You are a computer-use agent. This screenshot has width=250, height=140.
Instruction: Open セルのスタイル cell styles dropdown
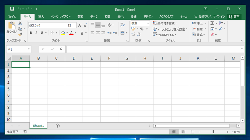point(164,35)
